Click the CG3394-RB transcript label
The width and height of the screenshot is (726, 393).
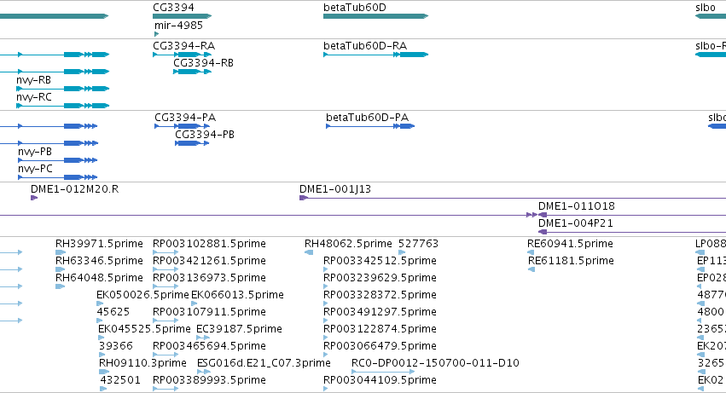pos(203,63)
